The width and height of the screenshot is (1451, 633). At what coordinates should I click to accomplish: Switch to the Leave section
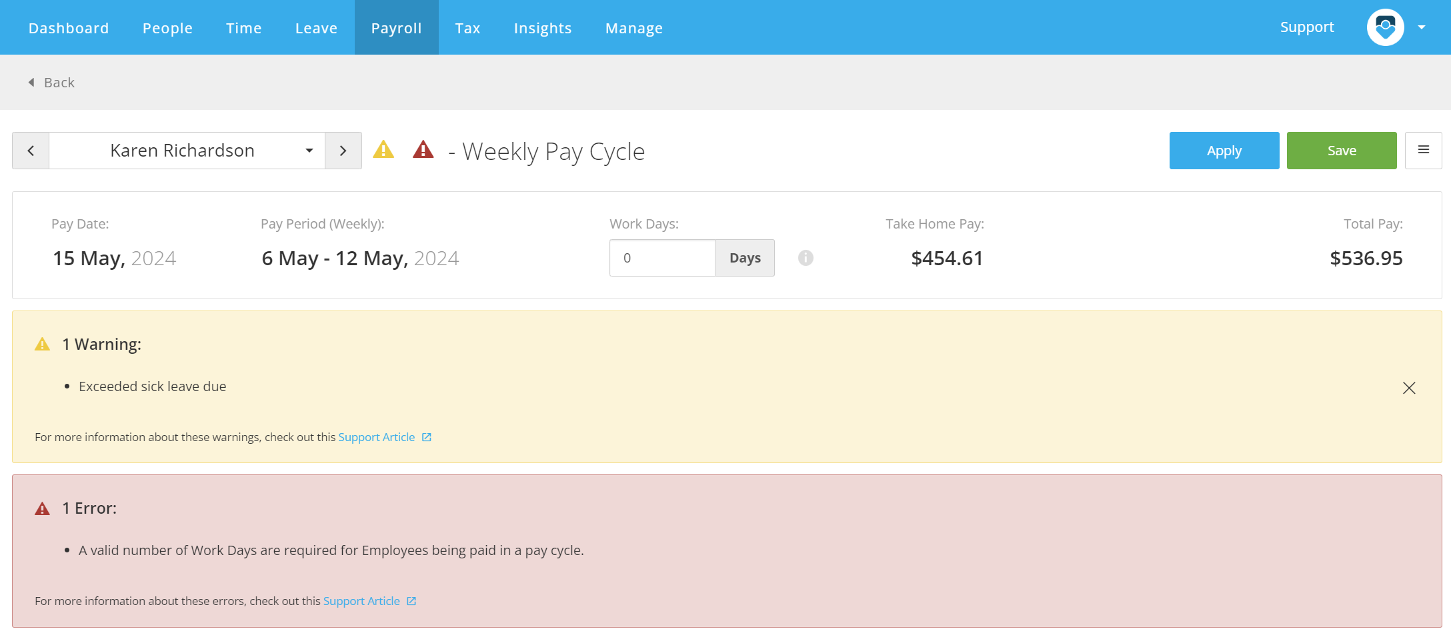pos(317,28)
